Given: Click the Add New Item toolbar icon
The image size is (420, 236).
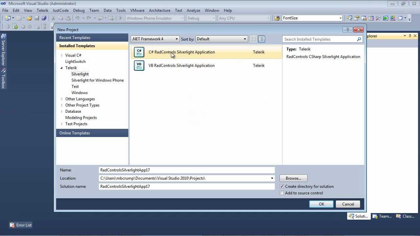Looking at the screenshot, I should (19, 18).
